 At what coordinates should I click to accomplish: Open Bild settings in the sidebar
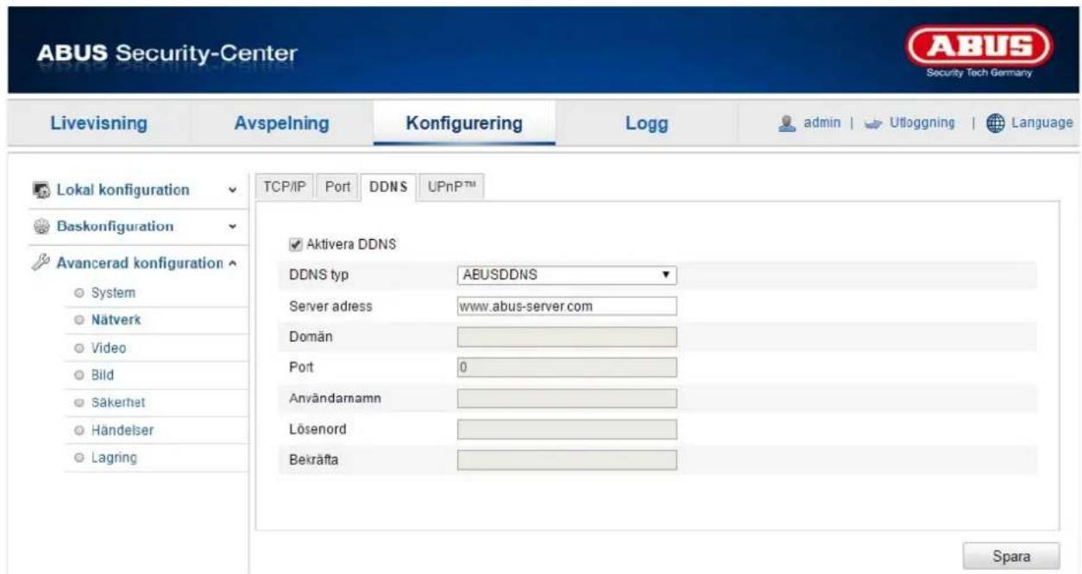click(x=104, y=375)
